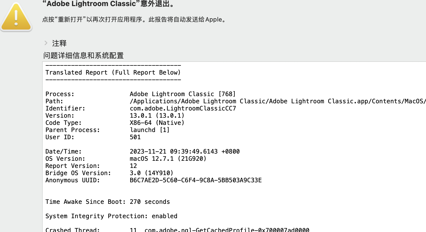The height and width of the screenshot is (232, 426).
Task: Click the "Adobe Lightroom Classic" 意外退出 title
Action: [x=109, y=4]
